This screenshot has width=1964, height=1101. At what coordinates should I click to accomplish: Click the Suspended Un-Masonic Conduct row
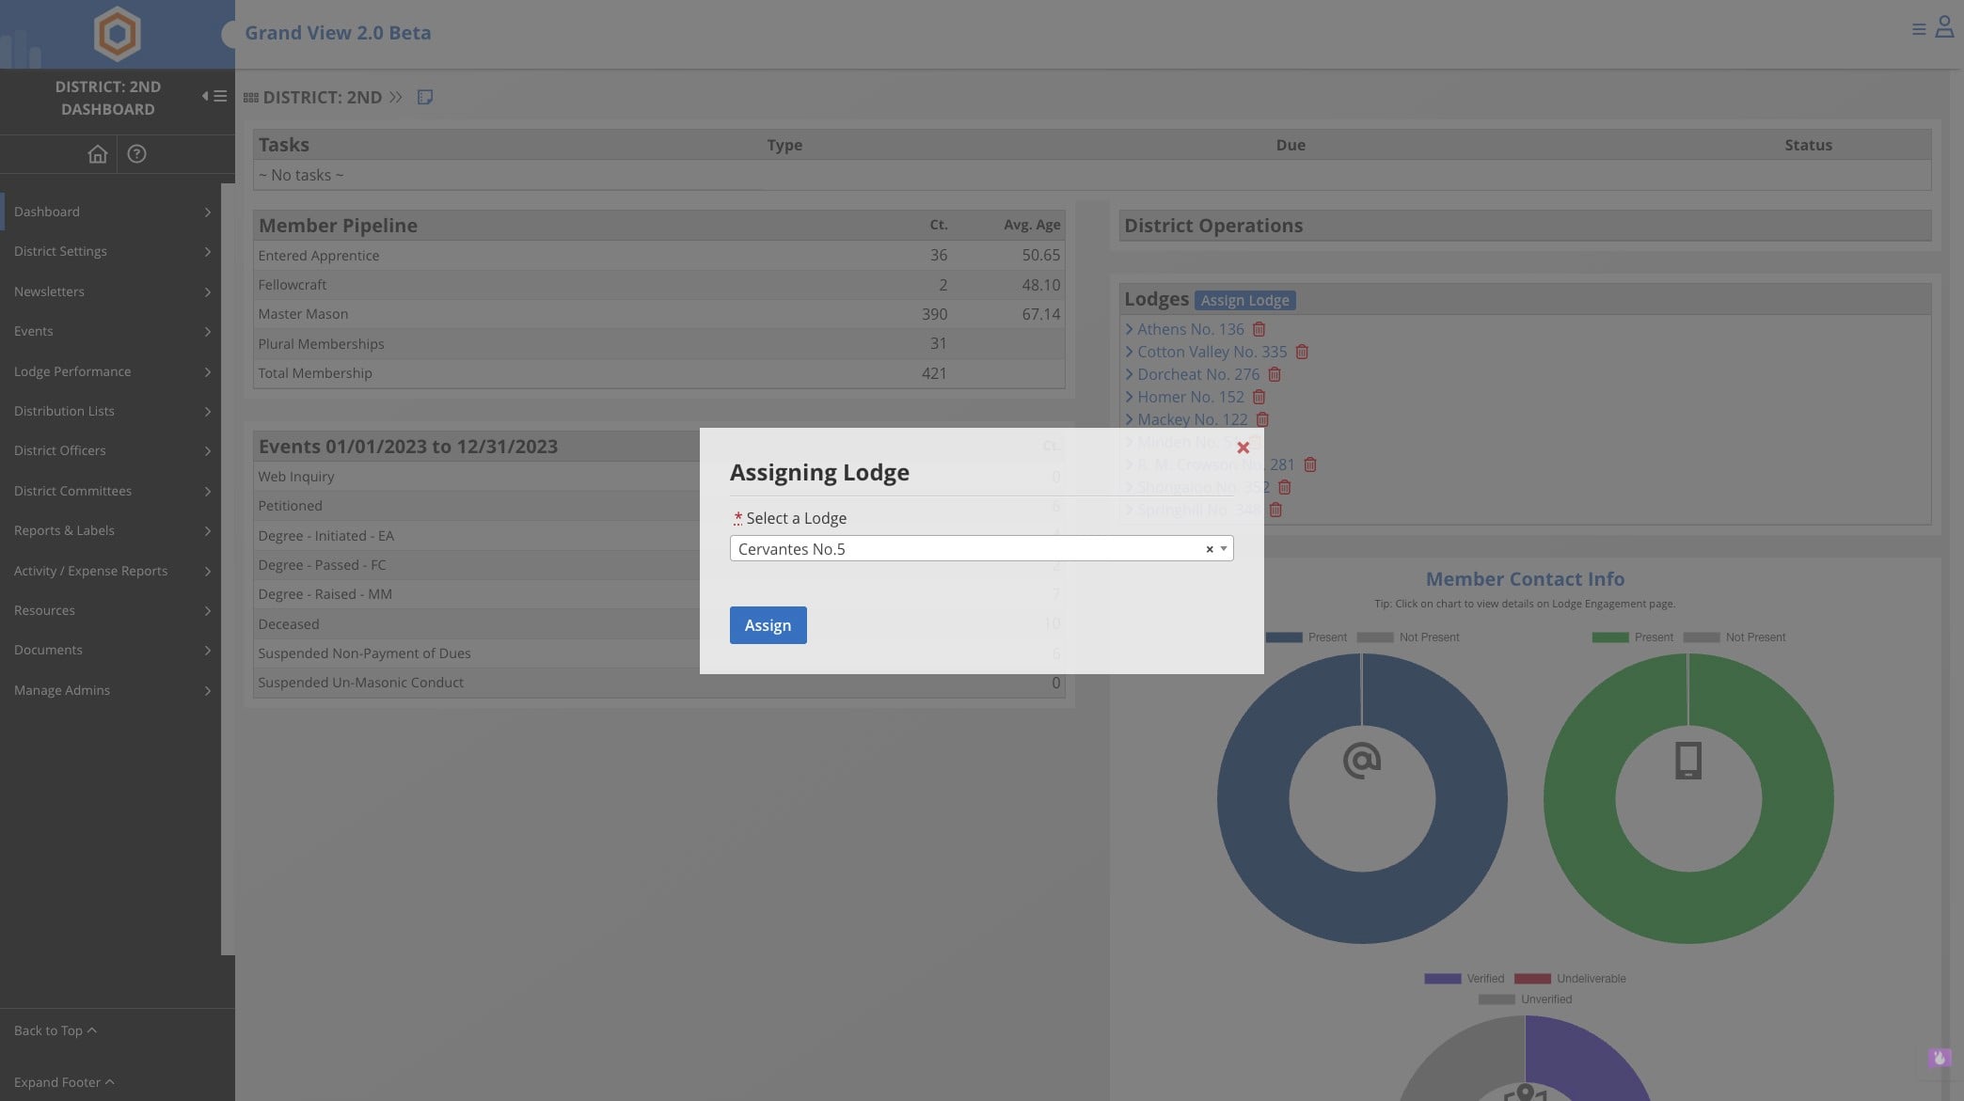tap(658, 683)
